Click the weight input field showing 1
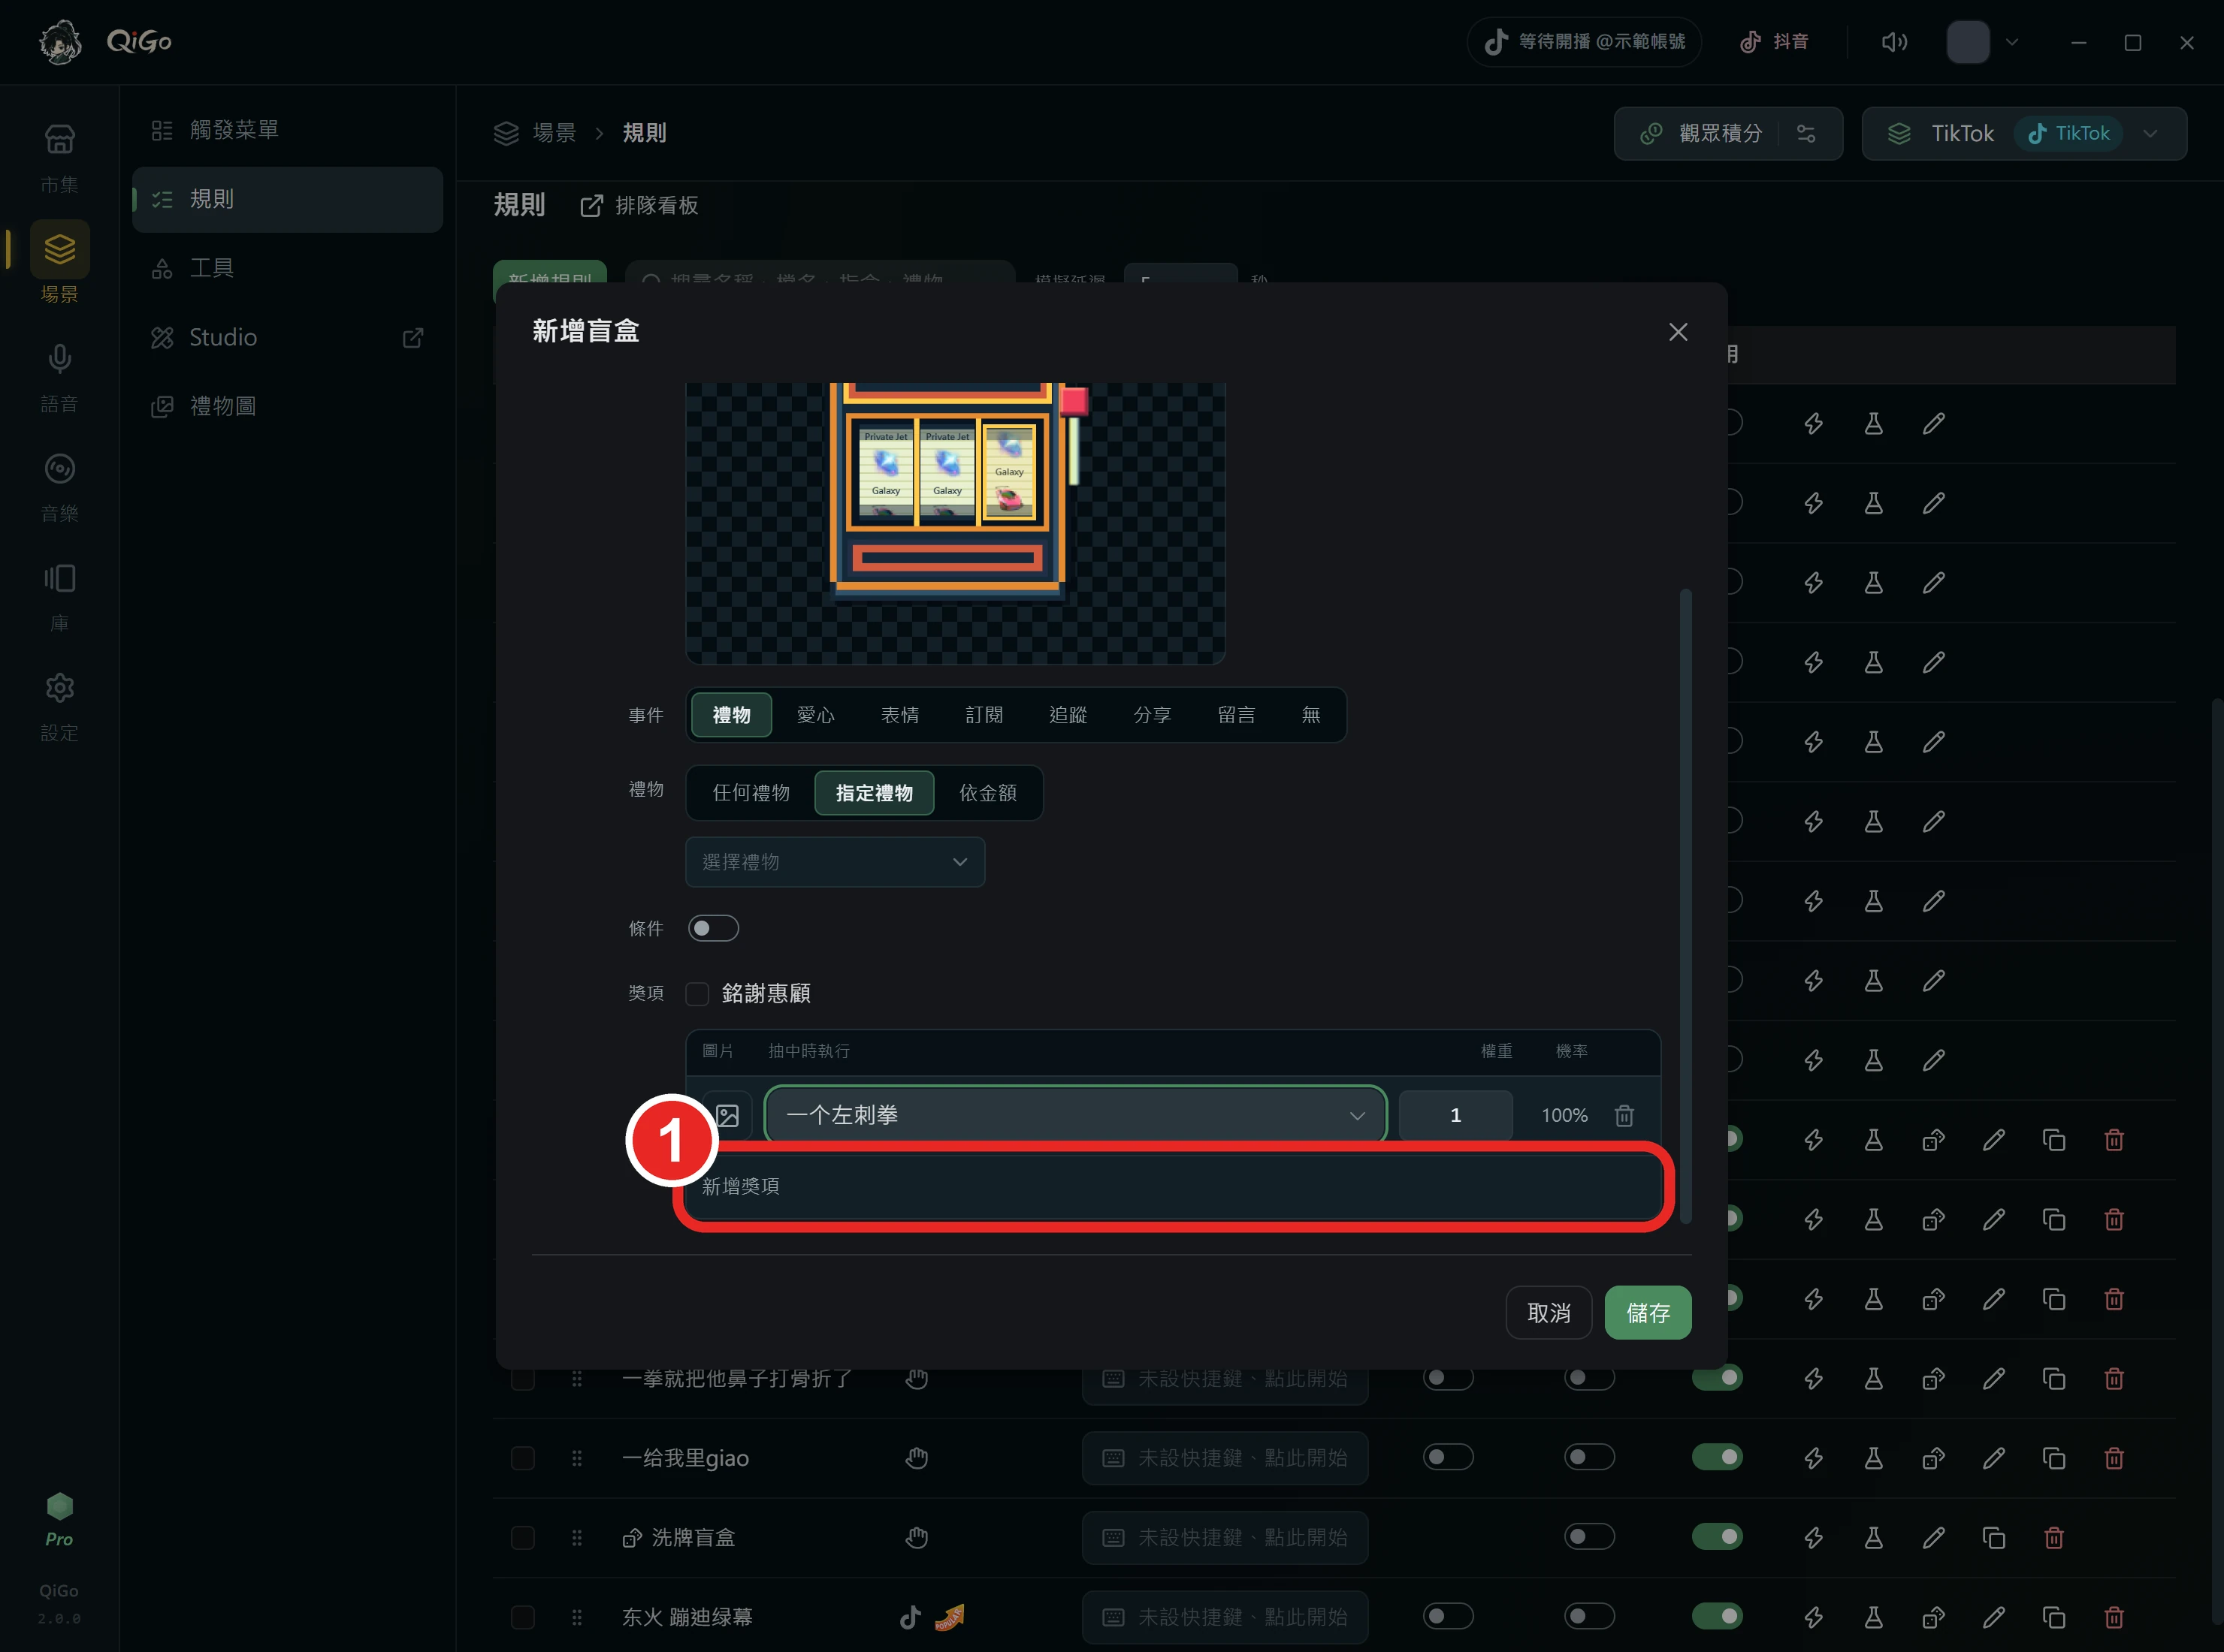This screenshot has height=1652, width=2224. [1455, 1115]
